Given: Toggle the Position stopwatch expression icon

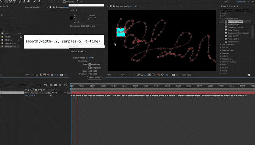Looking at the screenshot, I should (51, 95).
